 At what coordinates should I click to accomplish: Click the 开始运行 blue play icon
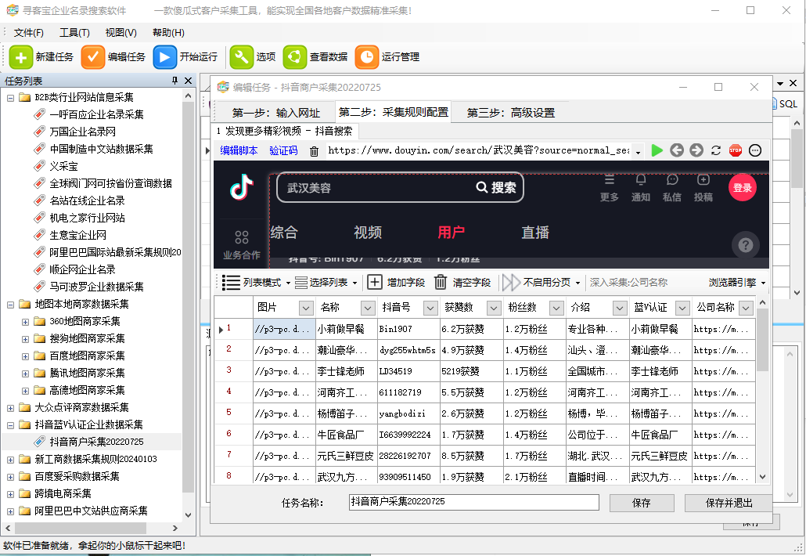pyautogui.click(x=164, y=57)
